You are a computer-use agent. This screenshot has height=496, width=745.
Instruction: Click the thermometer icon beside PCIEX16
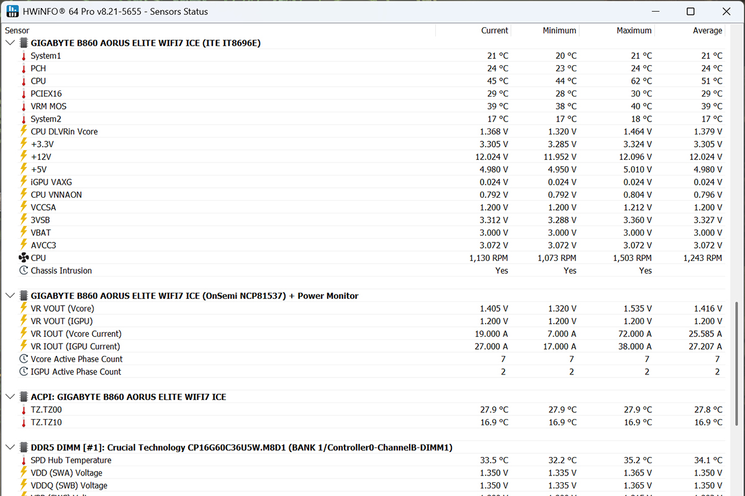coord(24,94)
